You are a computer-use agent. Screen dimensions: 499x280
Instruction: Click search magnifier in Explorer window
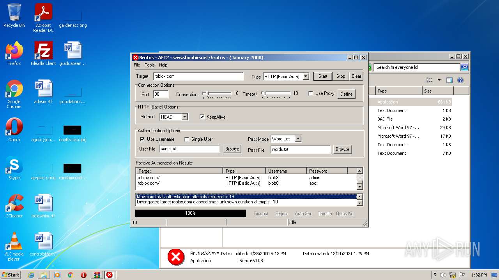click(x=464, y=67)
